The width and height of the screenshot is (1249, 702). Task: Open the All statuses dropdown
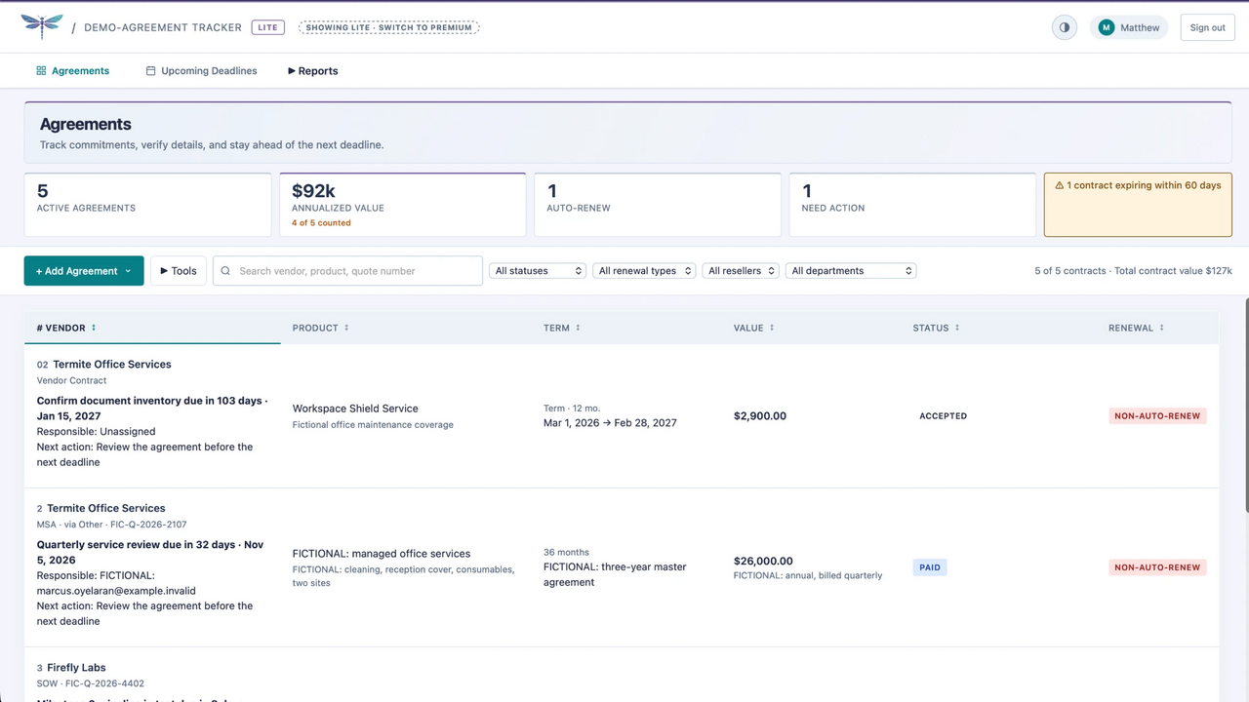pos(538,271)
